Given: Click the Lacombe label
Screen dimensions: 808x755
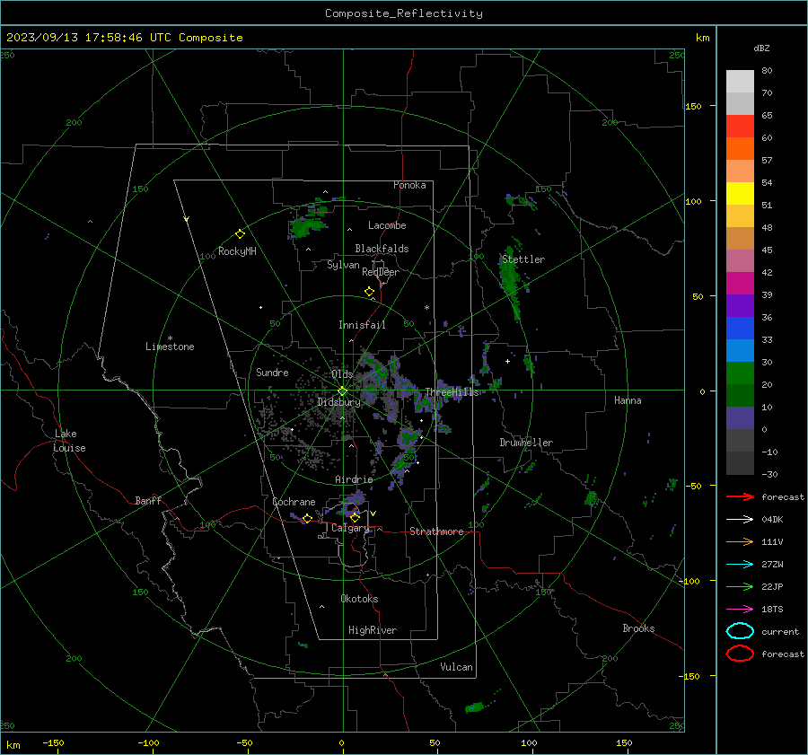Looking at the screenshot, I should (x=387, y=225).
